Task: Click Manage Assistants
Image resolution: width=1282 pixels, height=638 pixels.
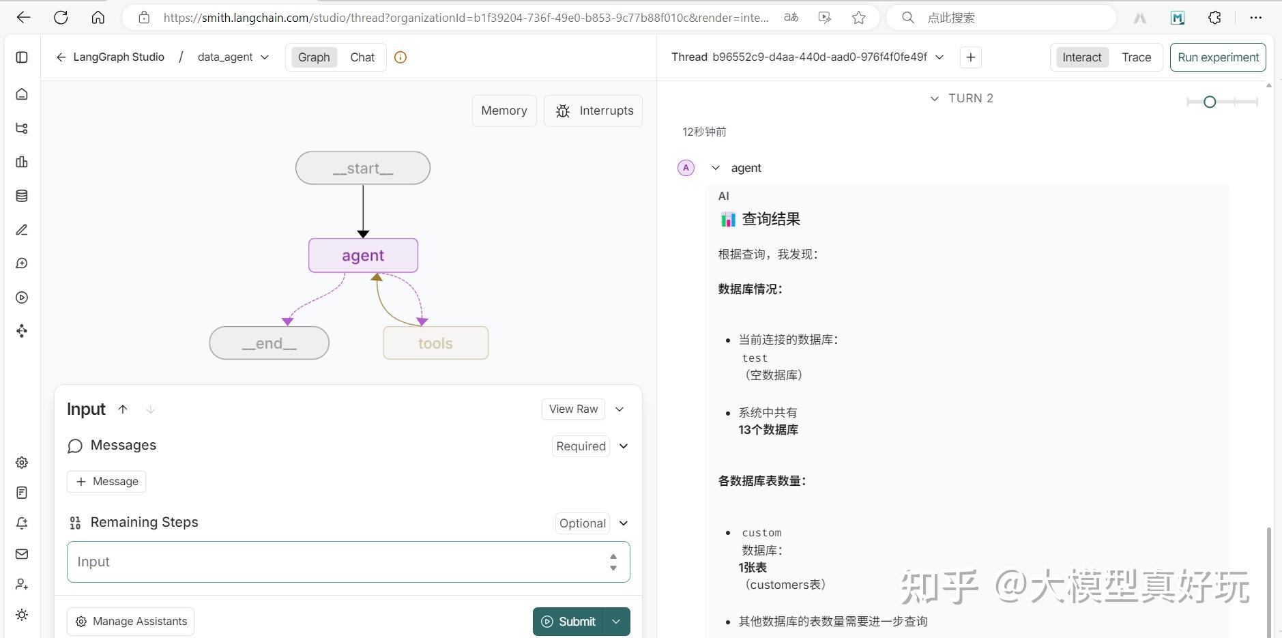Action: (130, 621)
